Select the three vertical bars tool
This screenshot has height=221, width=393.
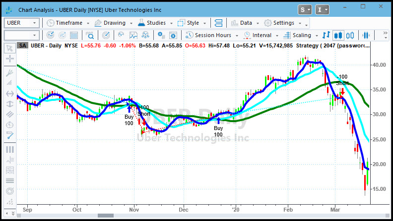click(x=10, y=150)
